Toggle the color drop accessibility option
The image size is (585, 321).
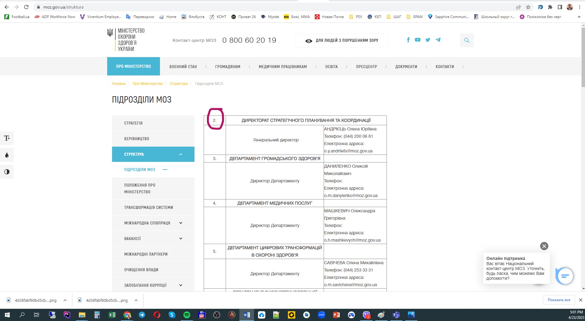point(7,155)
